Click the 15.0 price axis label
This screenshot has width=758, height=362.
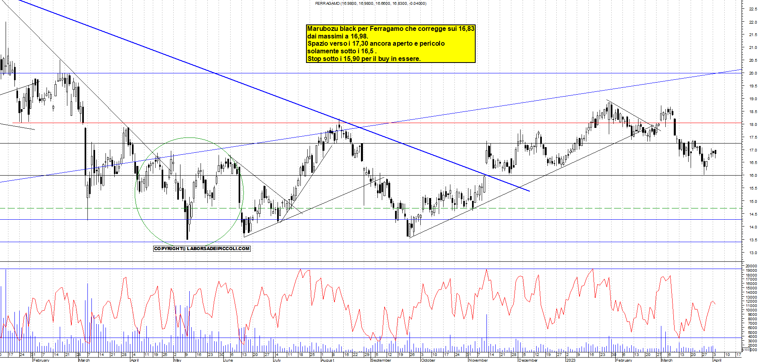point(753,202)
